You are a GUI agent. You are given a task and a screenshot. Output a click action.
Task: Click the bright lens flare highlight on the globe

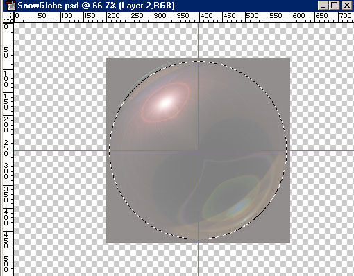pyautogui.click(x=165, y=103)
